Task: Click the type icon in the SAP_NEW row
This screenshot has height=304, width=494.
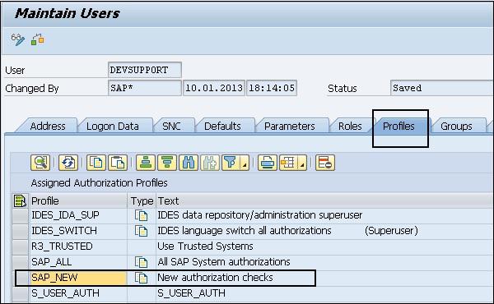Action: tap(141, 278)
